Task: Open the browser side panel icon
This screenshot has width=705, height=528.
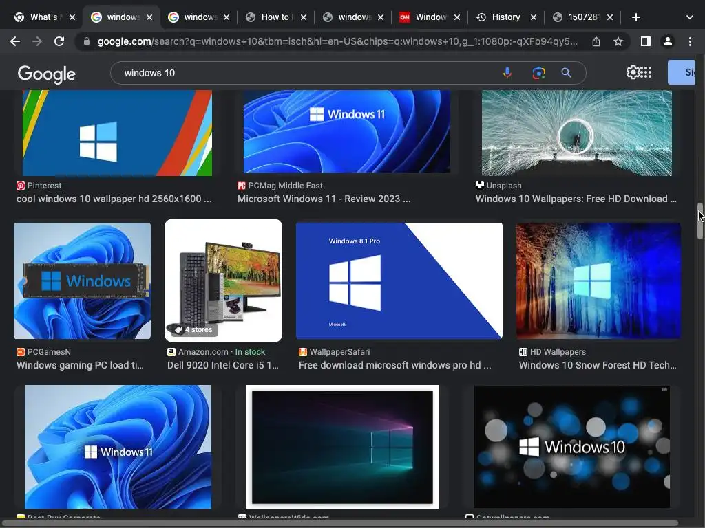Action: pos(646,41)
